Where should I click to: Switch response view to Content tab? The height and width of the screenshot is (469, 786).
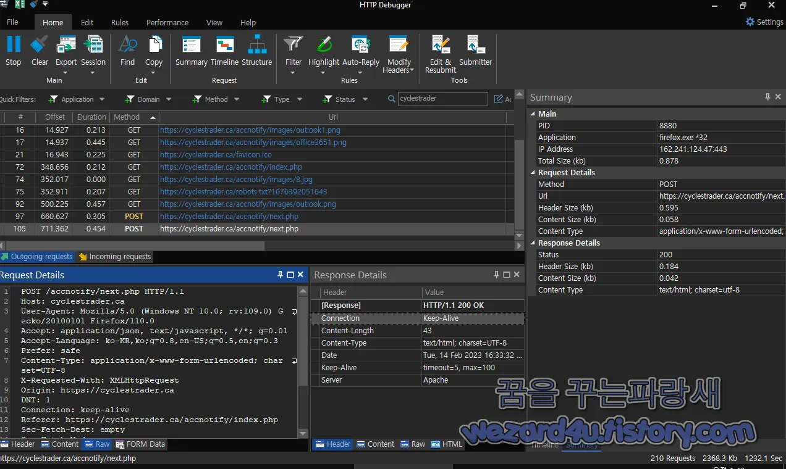(x=375, y=444)
